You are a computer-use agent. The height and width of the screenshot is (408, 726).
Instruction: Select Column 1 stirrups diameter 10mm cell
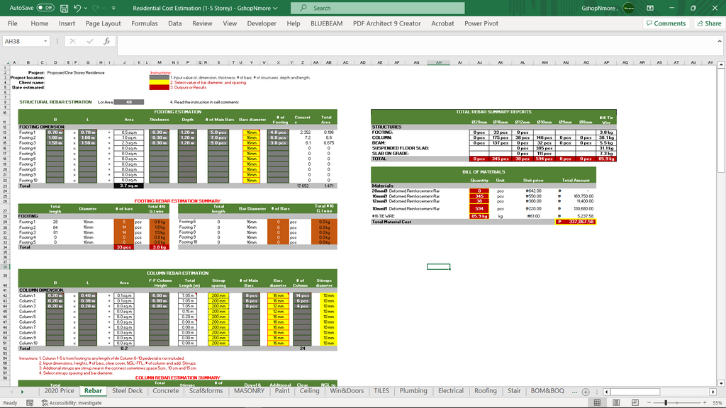click(x=328, y=295)
